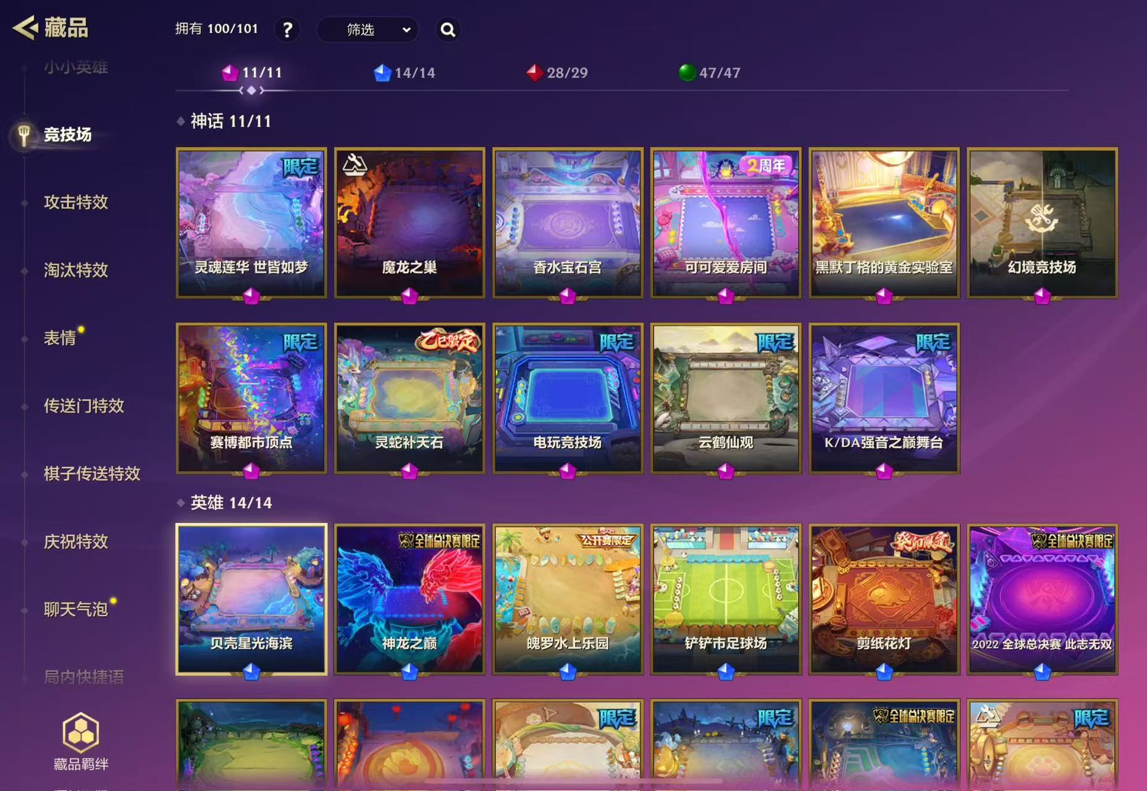
Task: Go back using the arrow beside 藏品
Action: (25, 28)
